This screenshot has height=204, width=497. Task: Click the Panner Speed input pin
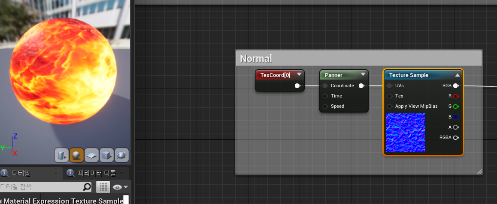pos(325,106)
